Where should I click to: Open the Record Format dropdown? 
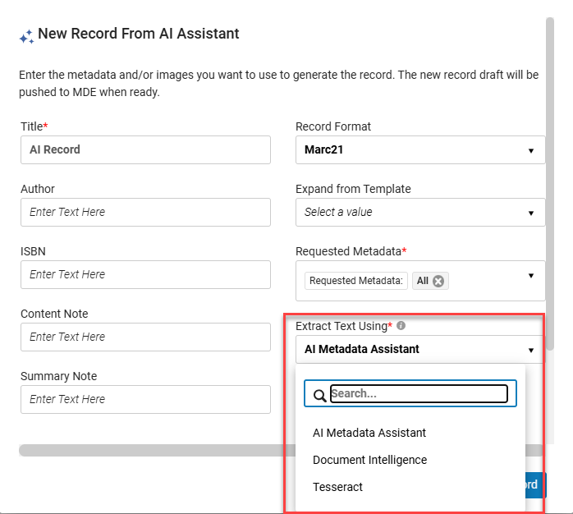419,150
